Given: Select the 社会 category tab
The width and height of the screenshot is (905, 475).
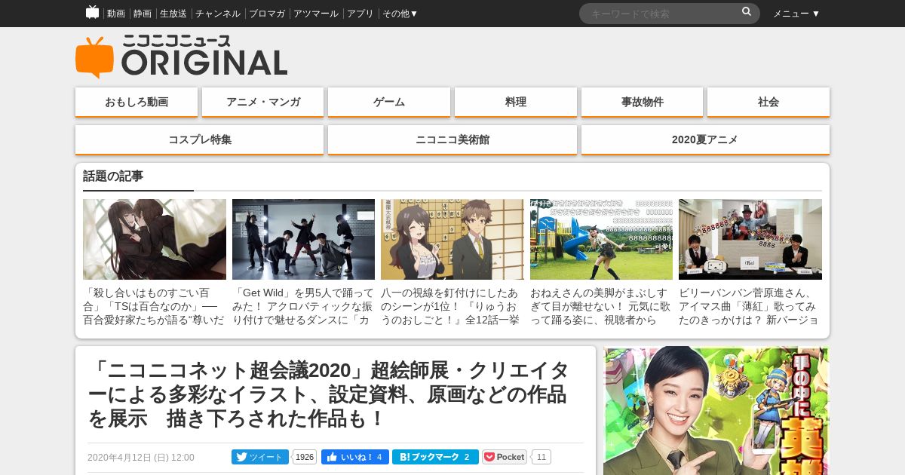Looking at the screenshot, I should [768, 102].
